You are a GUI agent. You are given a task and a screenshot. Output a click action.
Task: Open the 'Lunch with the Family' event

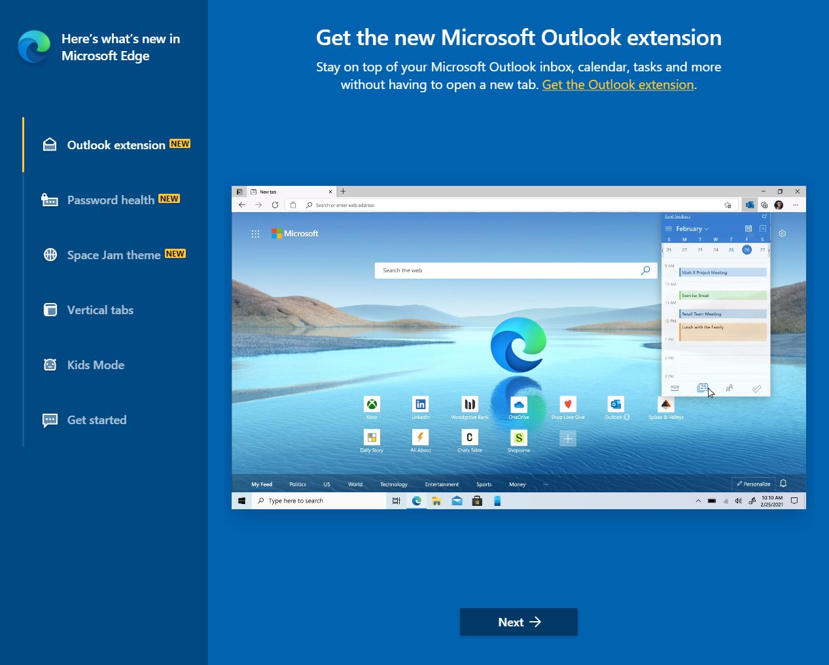click(x=723, y=332)
